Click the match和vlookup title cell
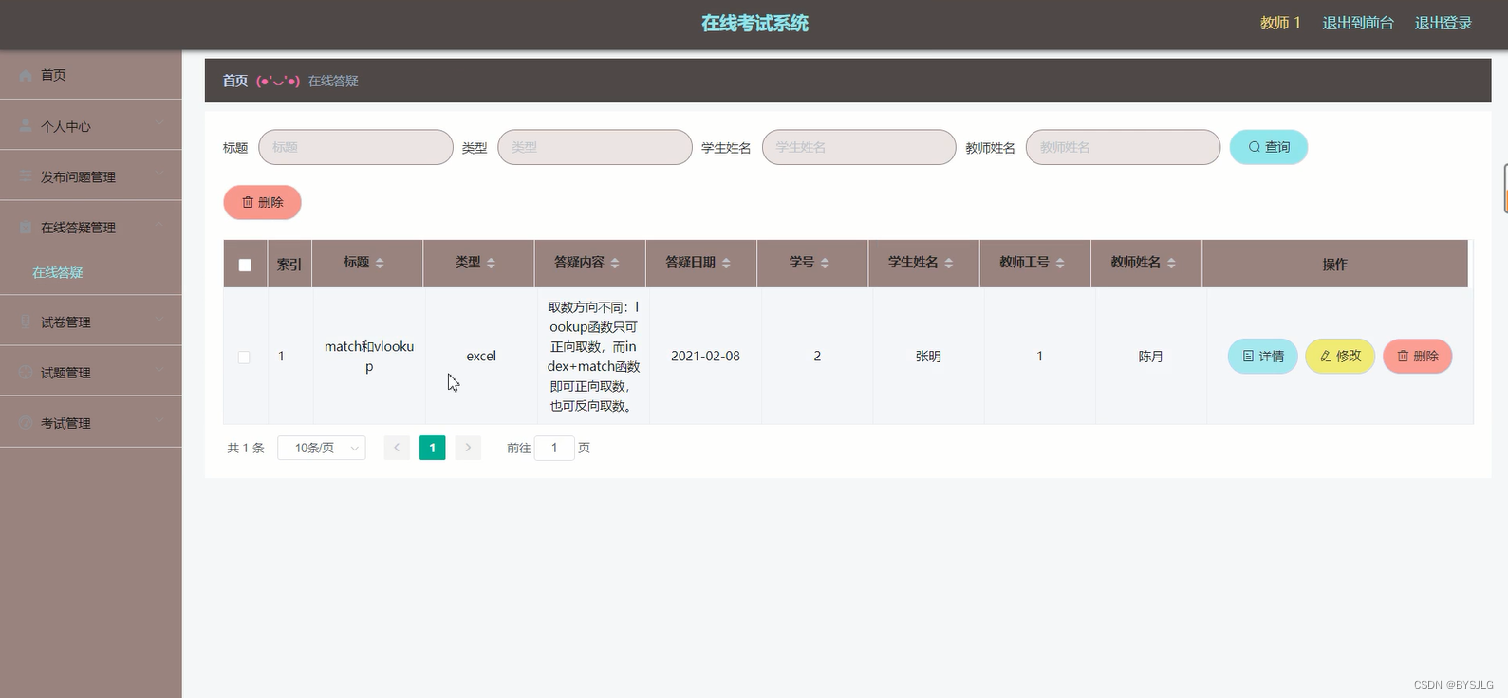Screen dimensions: 1508x698 369,356
